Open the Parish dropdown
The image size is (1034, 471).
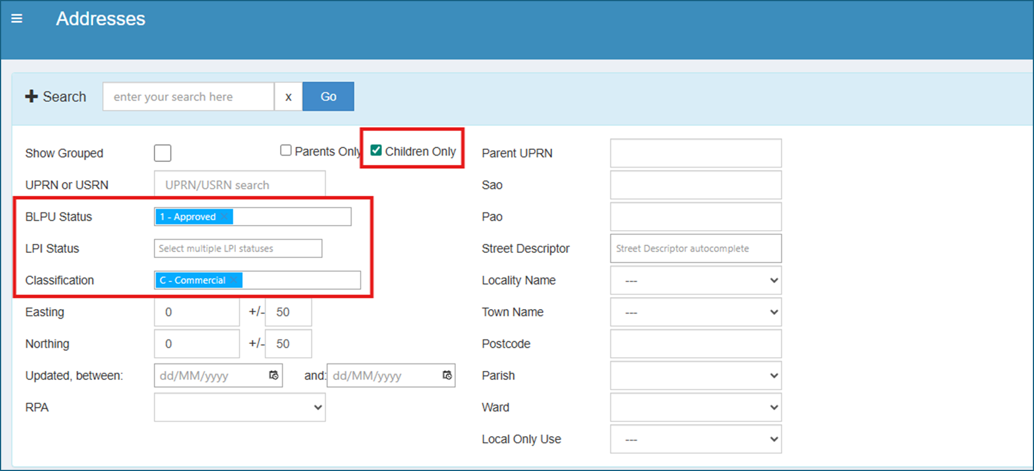[x=696, y=376]
